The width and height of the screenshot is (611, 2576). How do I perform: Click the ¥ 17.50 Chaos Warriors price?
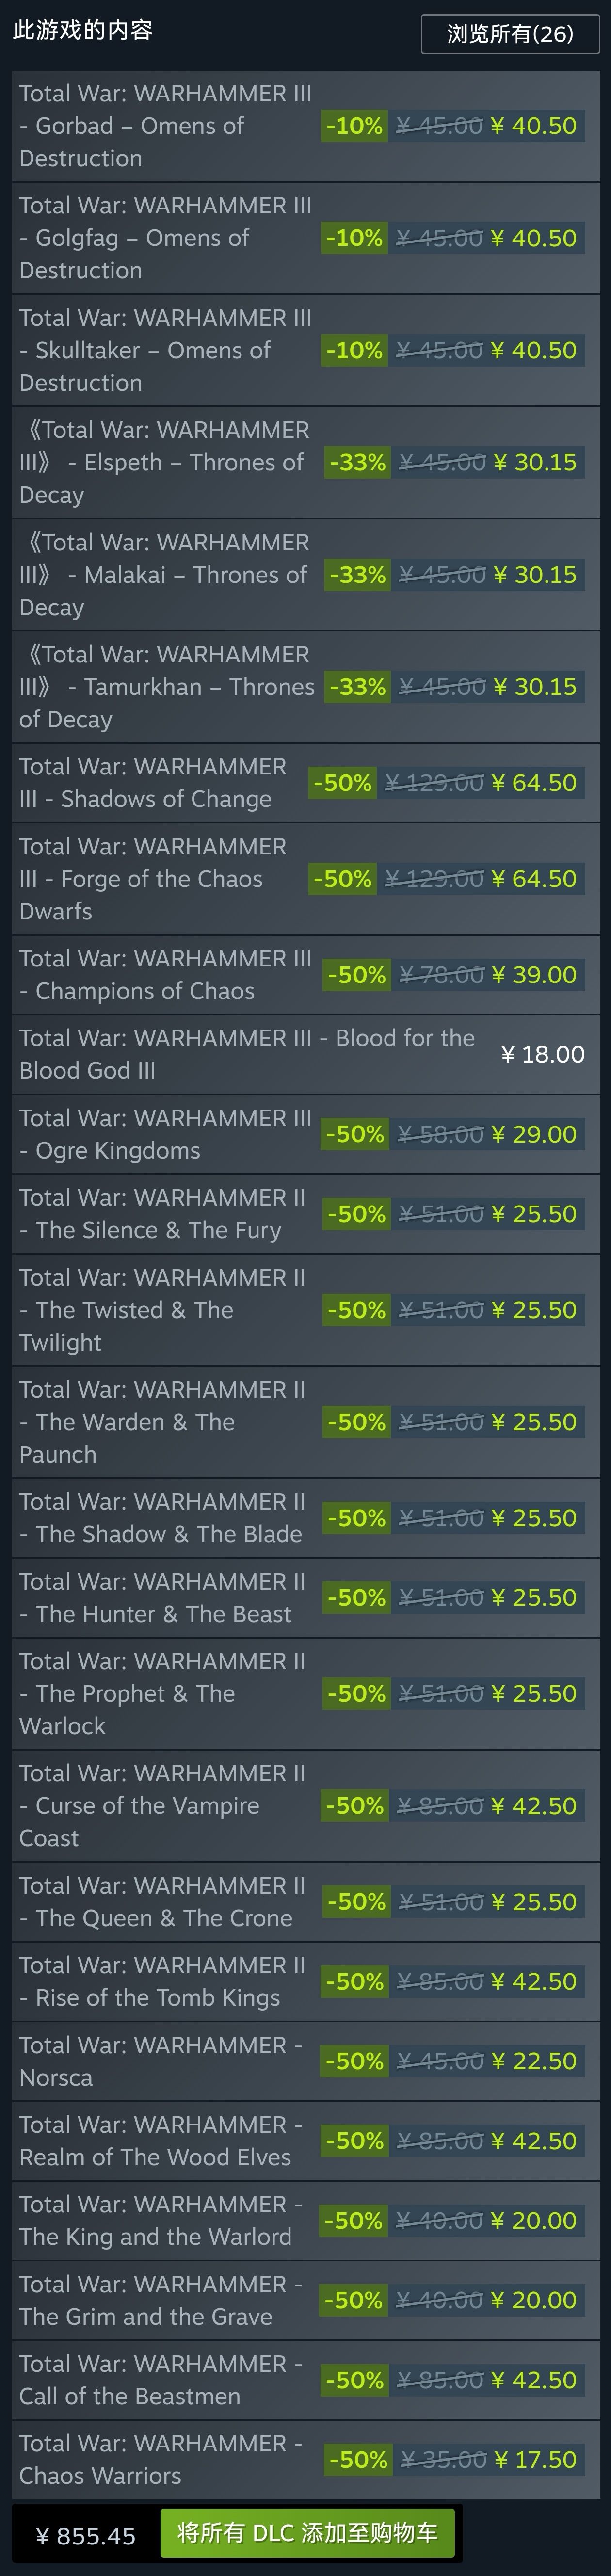pyautogui.click(x=536, y=2460)
